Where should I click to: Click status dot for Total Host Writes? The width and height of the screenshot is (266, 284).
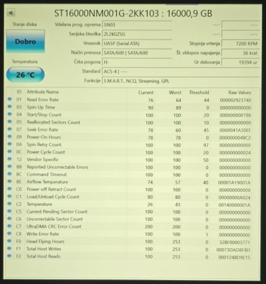(9, 249)
